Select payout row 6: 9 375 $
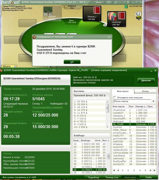The height and width of the screenshot is (180, 159). pos(90,116)
